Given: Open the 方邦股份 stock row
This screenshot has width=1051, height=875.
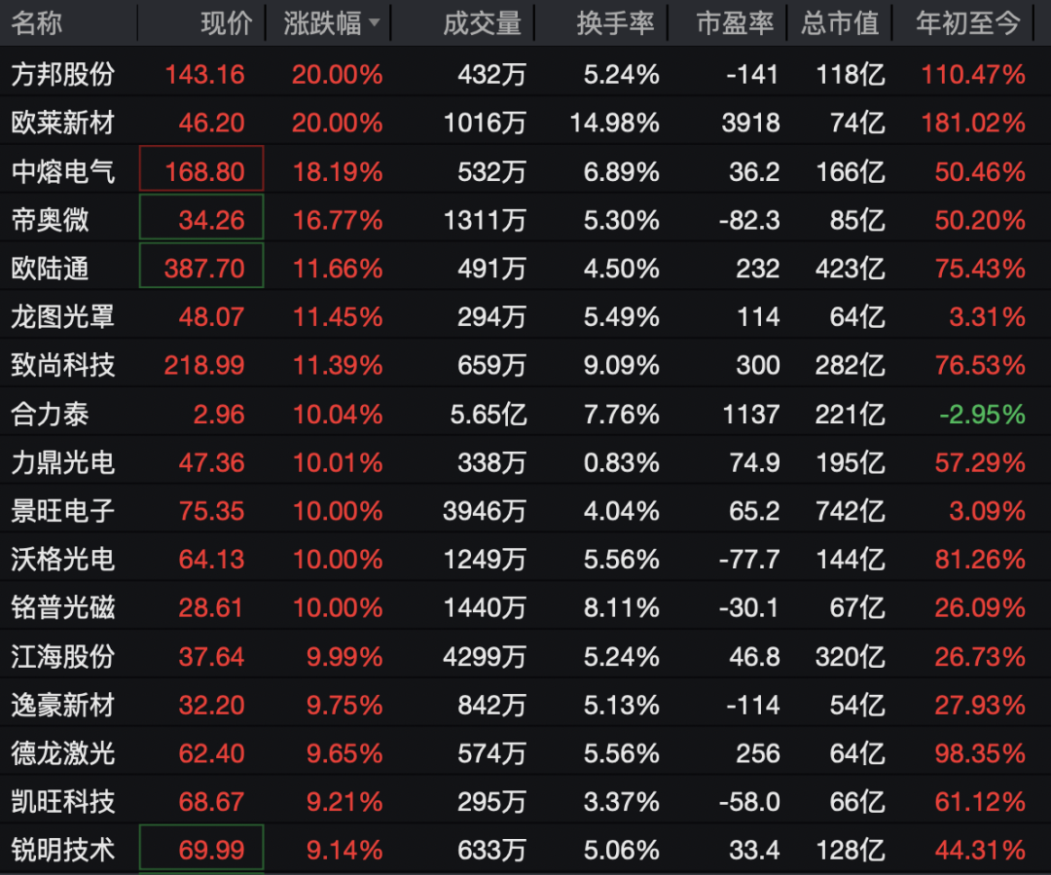Looking at the screenshot, I should 63,74.
